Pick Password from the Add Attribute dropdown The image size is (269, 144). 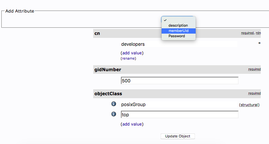177,36
